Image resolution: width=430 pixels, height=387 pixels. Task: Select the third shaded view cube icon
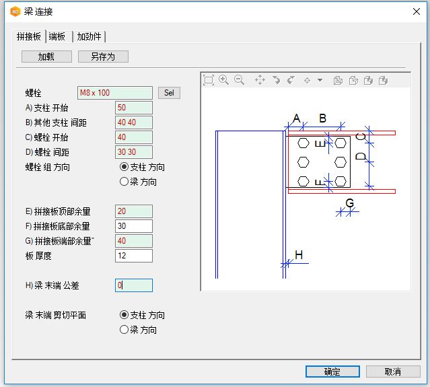click(368, 80)
